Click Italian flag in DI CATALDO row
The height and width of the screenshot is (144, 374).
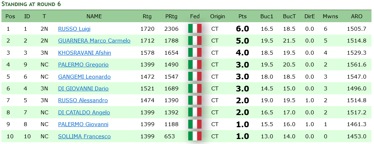click(x=195, y=112)
